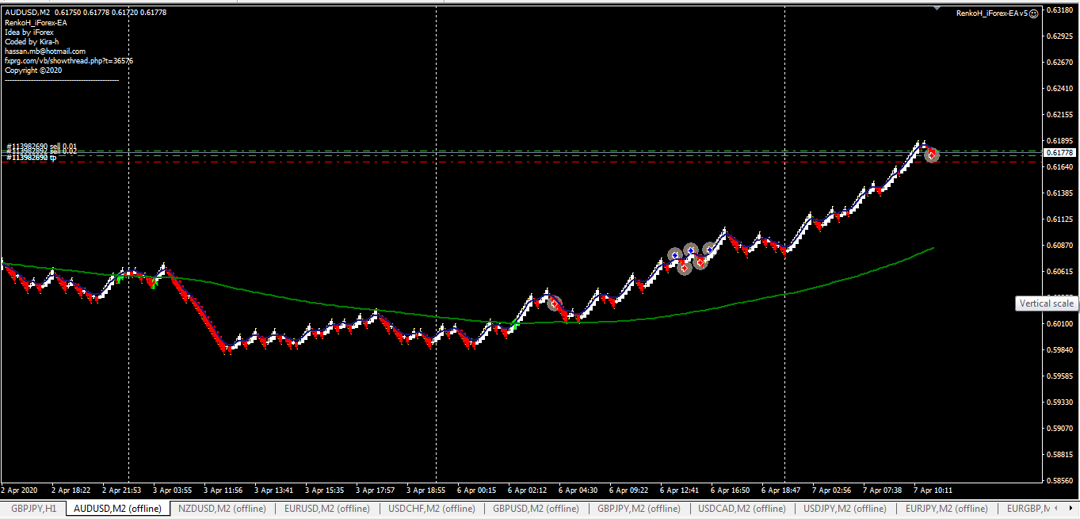This screenshot has width=1080, height=519.
Task: Click the circled red arrow near 6 Apr 04:30
Action: (554, 304)
